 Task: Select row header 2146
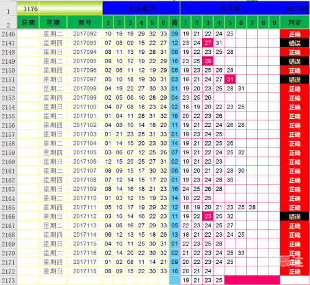click(x=8, y=34)
